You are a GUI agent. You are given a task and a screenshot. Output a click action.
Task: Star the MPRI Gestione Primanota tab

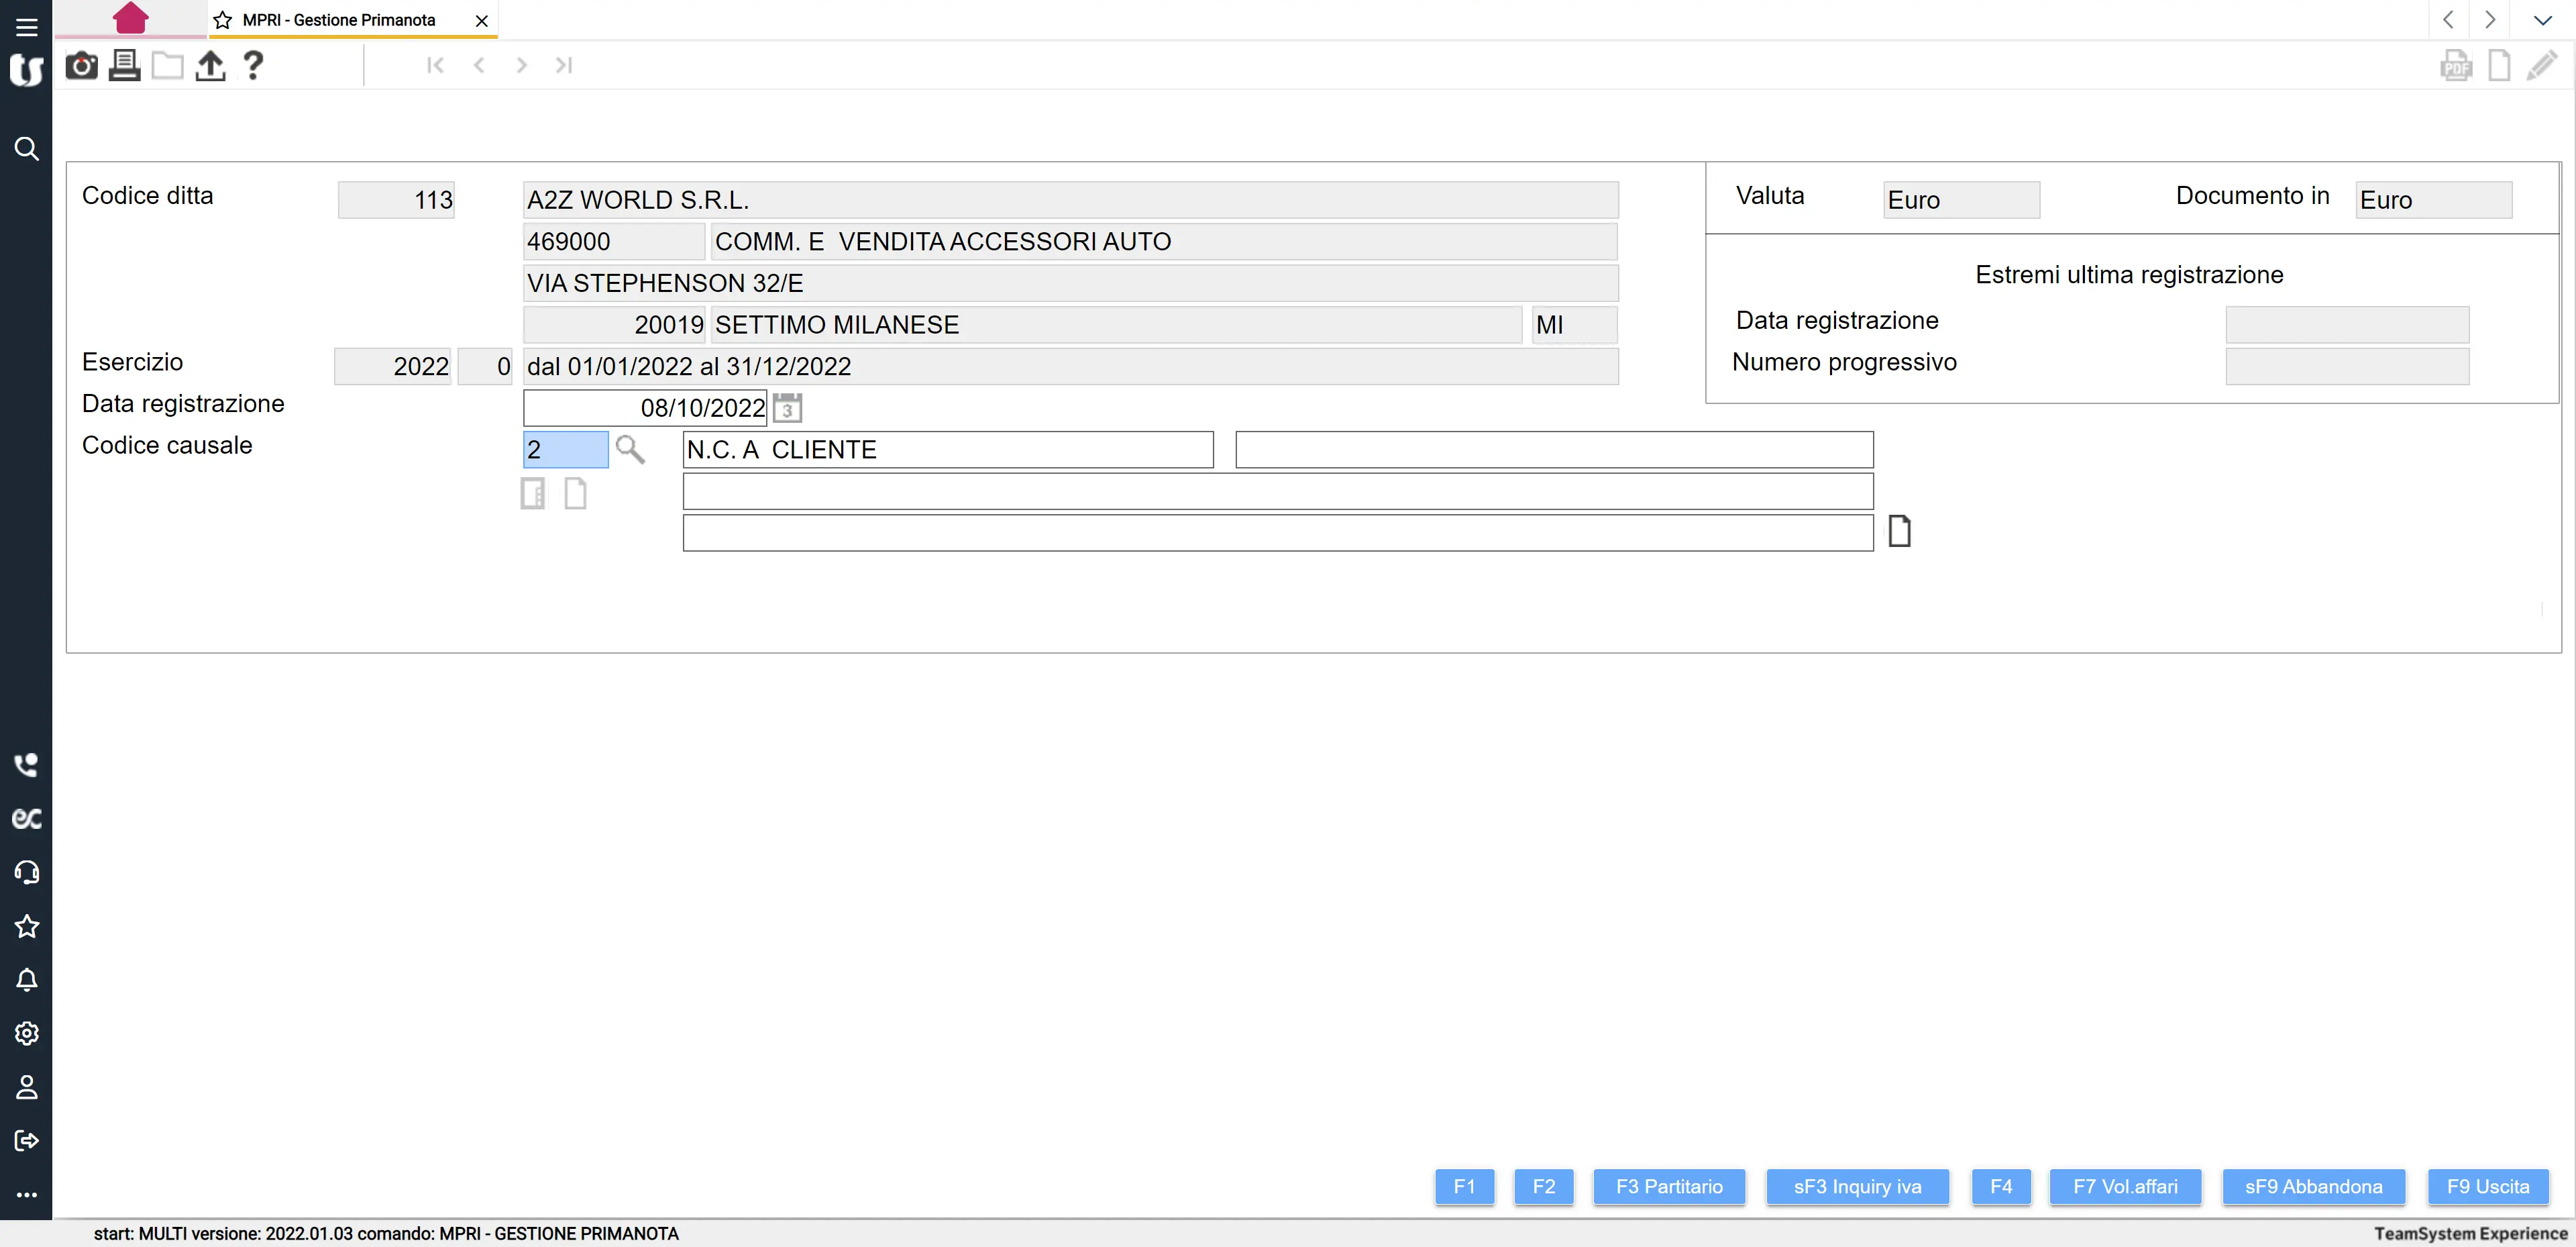(x=223, y=20)
